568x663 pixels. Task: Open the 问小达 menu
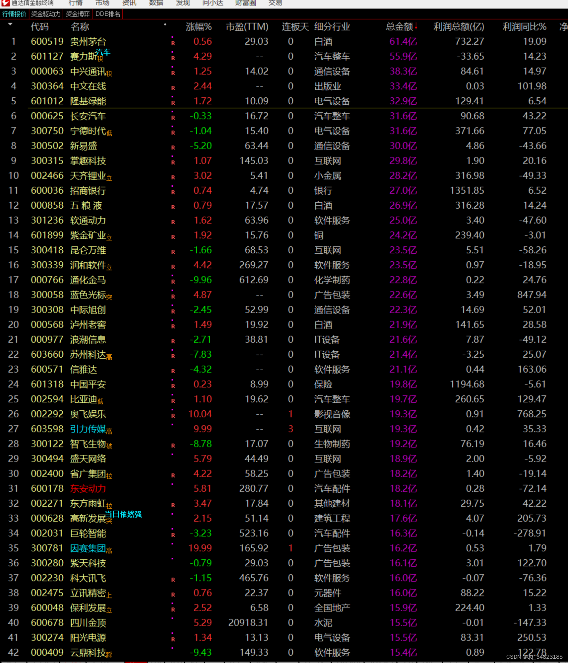coord(213,3)
